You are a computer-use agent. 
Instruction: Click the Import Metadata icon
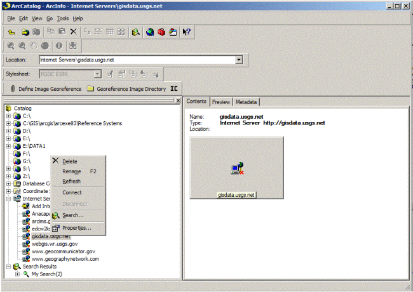(x=144, y=74)
